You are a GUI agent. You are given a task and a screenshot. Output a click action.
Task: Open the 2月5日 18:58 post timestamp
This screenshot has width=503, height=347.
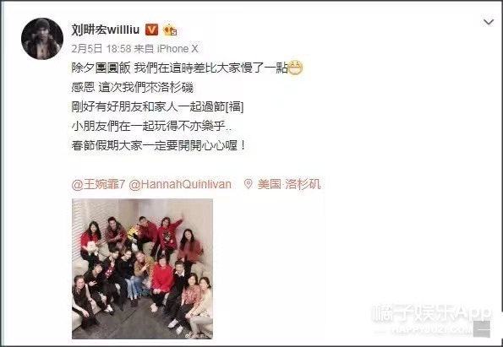coord(101,49)
